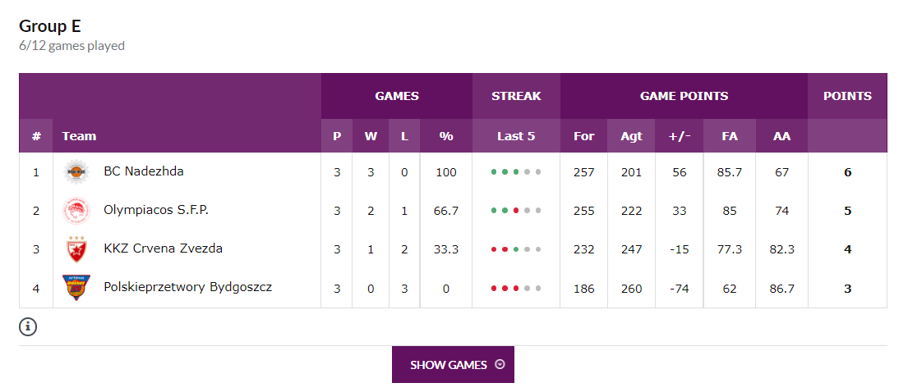This screenshot has width=908, height=392.
Task: Click BC Nadezhda's Last 5 streak dots
Action: coord(516,172)
